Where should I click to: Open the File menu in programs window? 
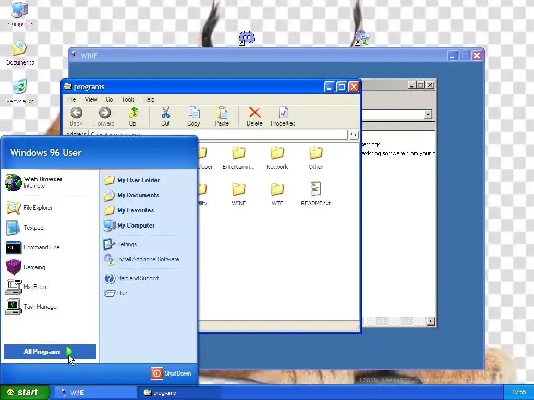71,99
